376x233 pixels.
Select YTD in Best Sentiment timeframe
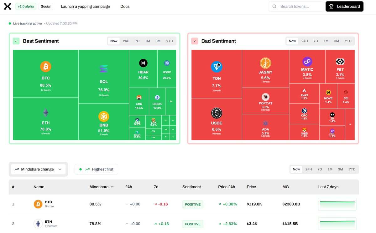[170, 41]
